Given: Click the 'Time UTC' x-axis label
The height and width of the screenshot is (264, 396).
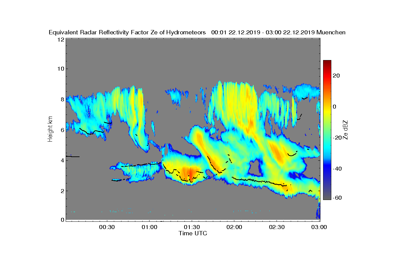Looking at the screenshot, I should point(193,233).
